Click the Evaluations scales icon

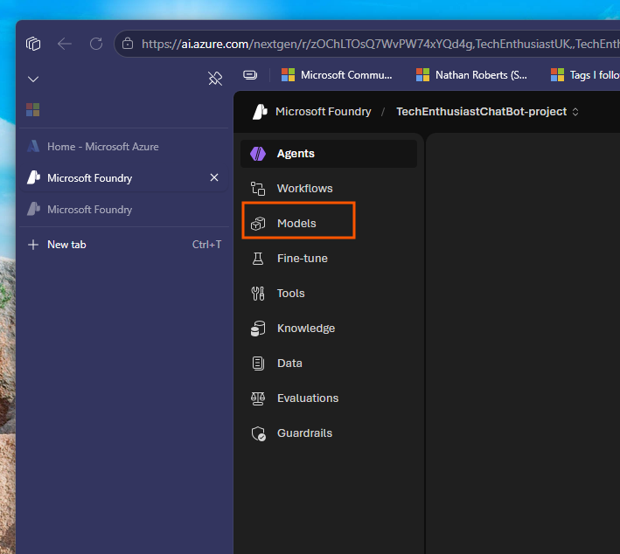pyautogui.click(x=258, y=398)
